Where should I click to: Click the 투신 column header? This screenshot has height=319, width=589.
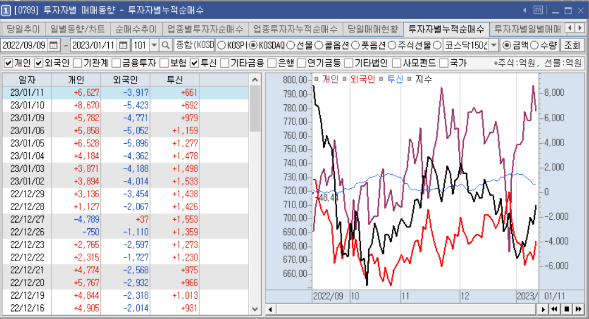pyautogui.click(x=174, y=79)
